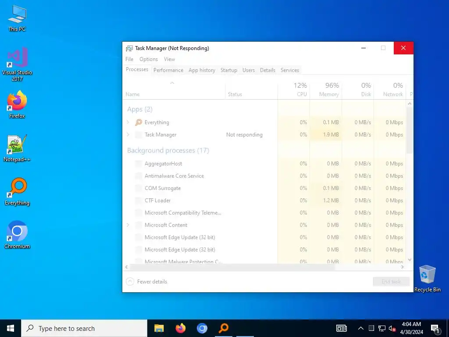Viewport: 449px width, 337px height.
Task: Click the Not responding status text
Action: tap(244, 135)
